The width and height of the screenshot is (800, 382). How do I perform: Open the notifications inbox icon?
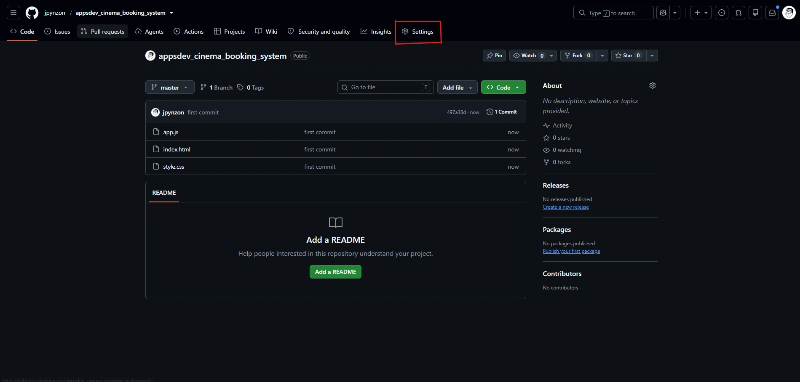click(772, 13)
